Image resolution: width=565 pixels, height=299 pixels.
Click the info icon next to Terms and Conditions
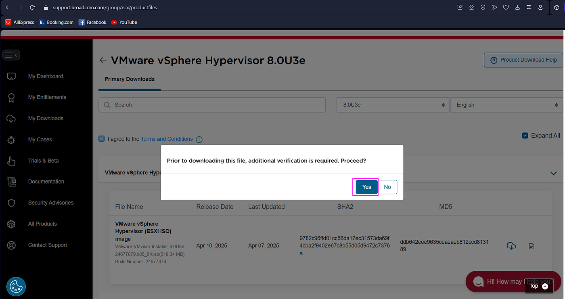coord(199,139)
